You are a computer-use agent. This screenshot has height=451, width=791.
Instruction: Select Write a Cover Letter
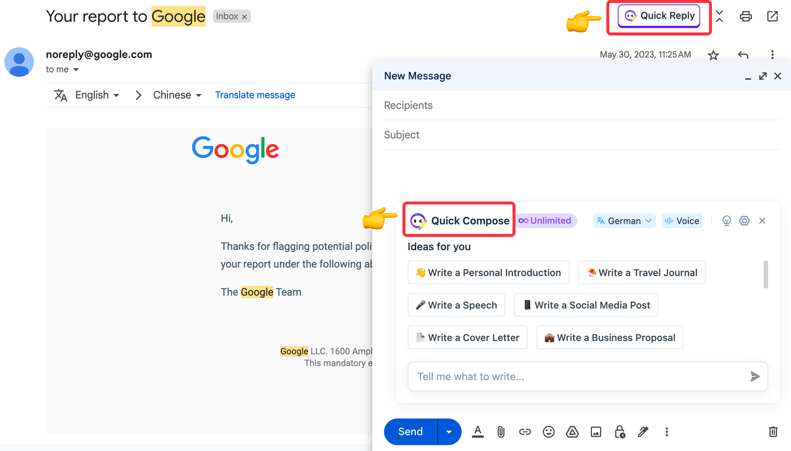[467, 338]
